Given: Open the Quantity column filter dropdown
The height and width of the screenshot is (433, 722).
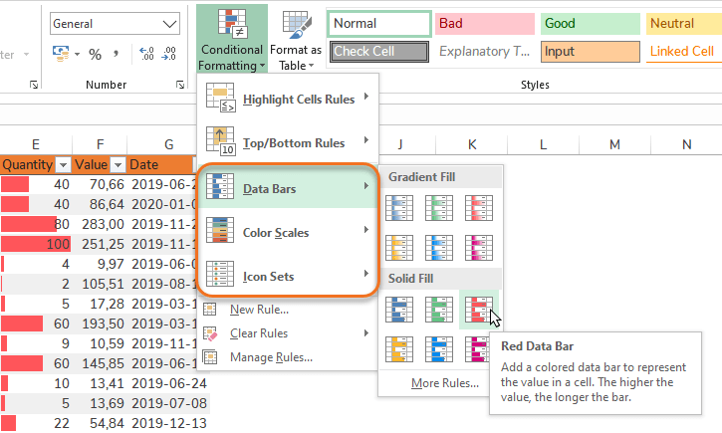Looking at the screenshot, I should (x=64, y=164).
